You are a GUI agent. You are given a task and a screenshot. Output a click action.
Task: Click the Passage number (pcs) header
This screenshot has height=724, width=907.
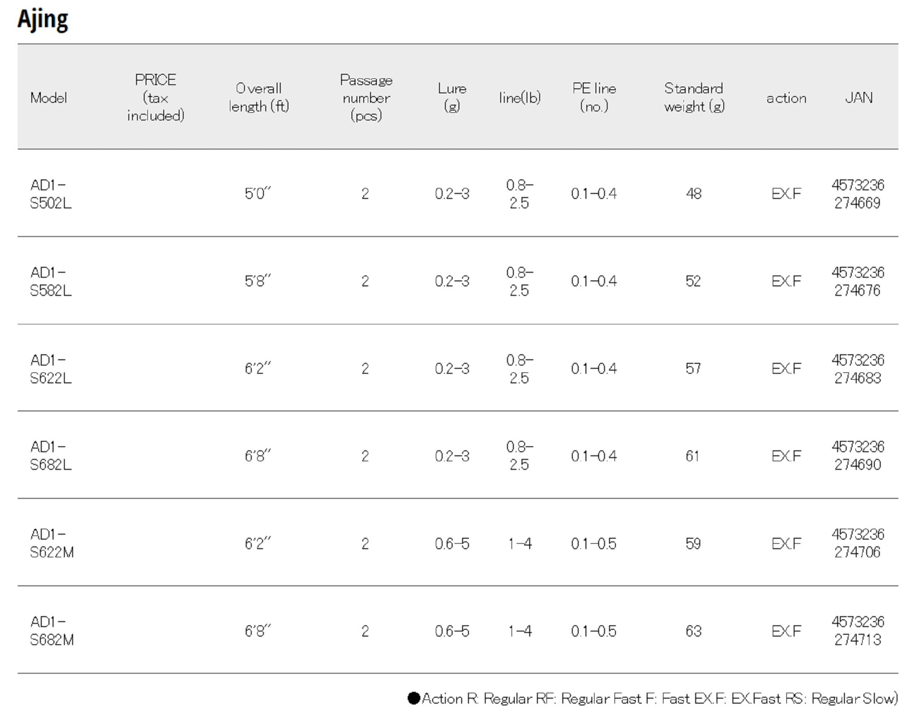(x=366, y=97)
